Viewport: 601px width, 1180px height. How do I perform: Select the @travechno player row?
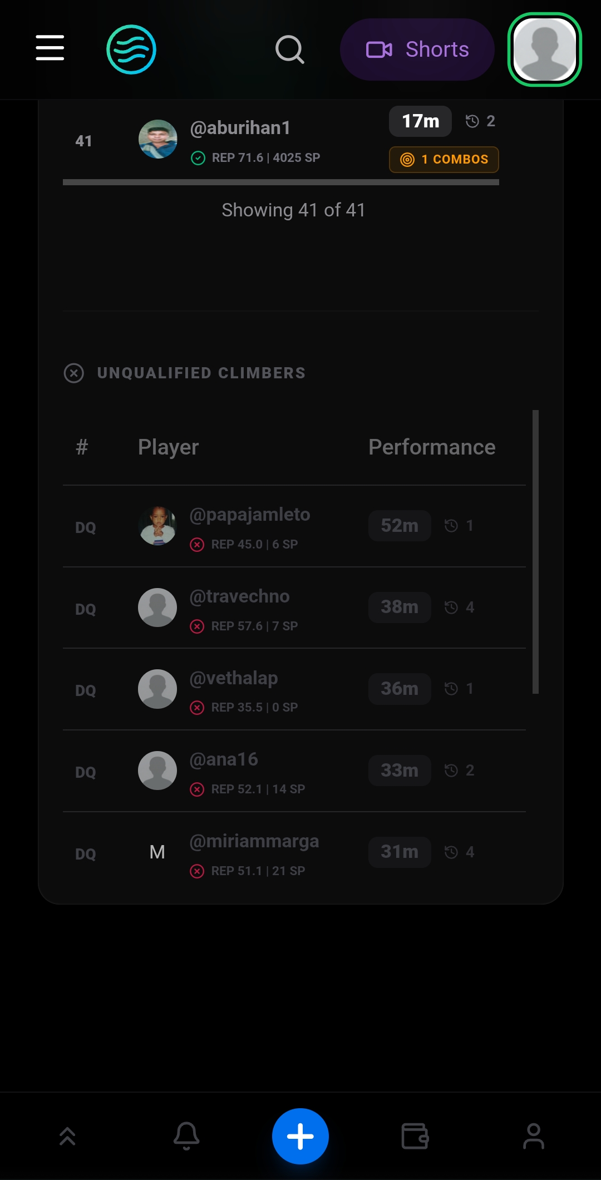coord(294,608)
